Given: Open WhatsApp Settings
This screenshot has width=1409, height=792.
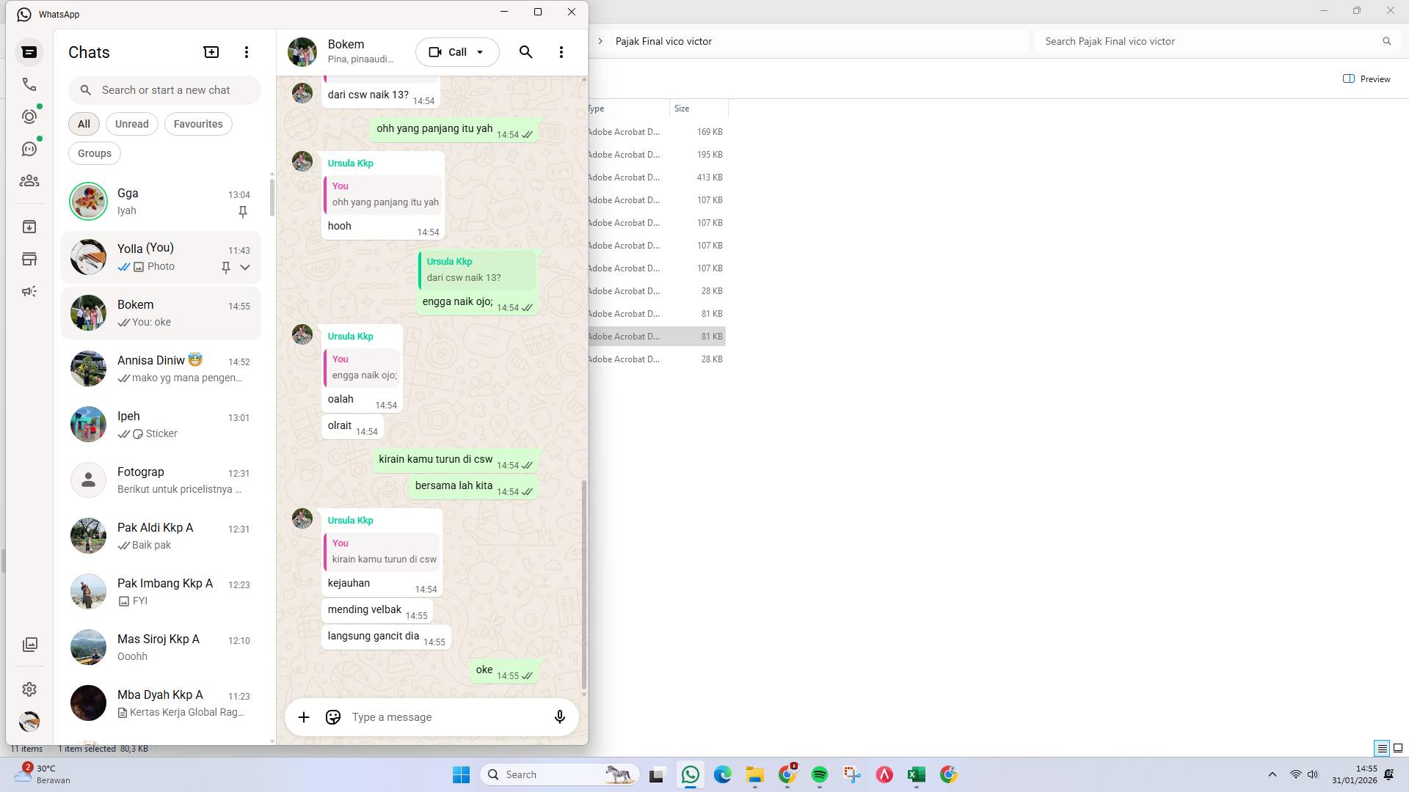Looking at the screenshot, I should coord(29,689).
